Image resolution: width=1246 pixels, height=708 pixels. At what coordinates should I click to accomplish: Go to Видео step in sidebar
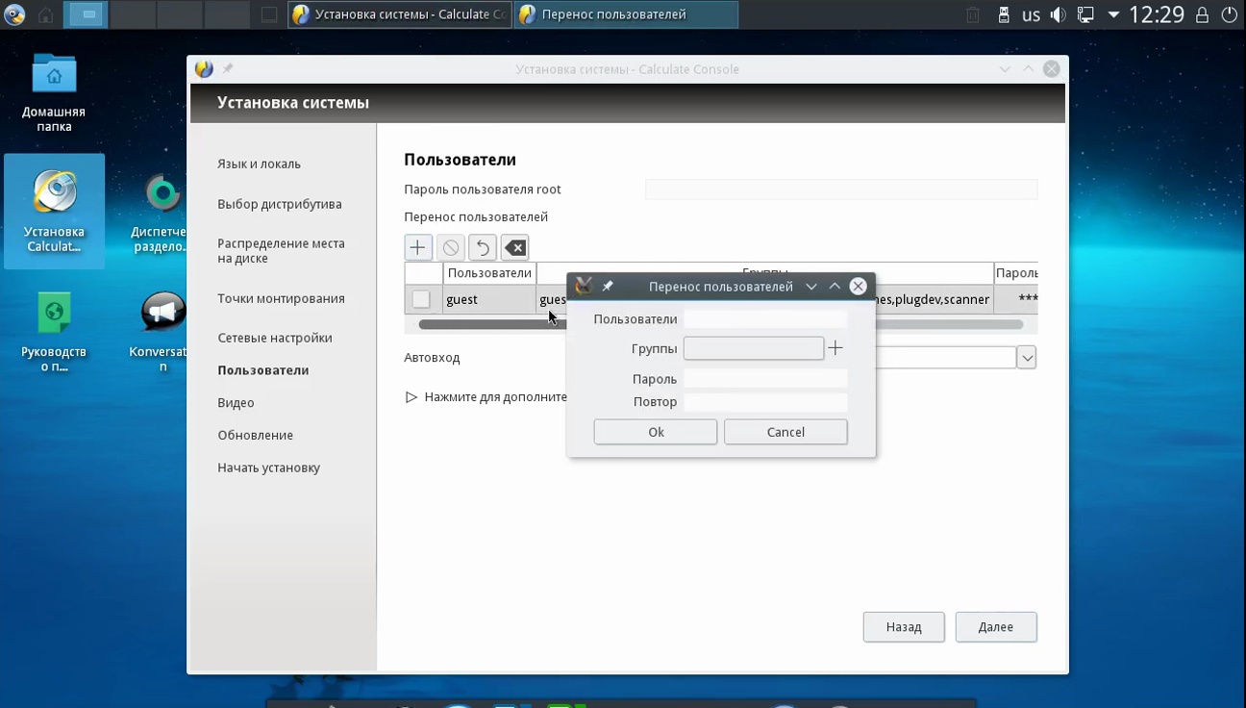click(x=236, y=403)
